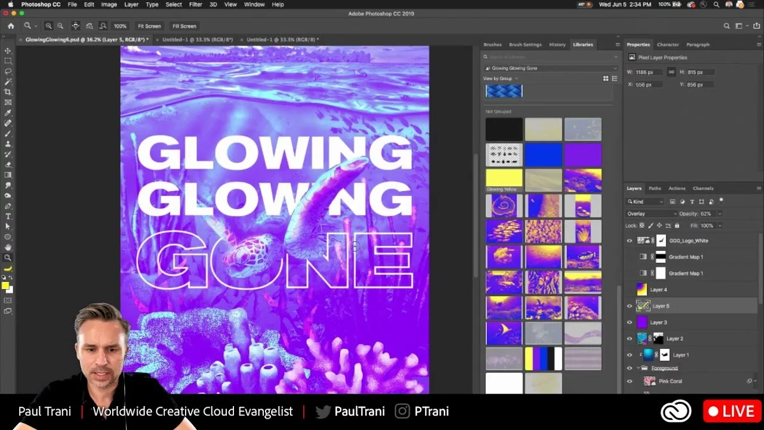Switch to the Channels tab
This screenshot has height=430, width=764.
(x=703, y=188)
